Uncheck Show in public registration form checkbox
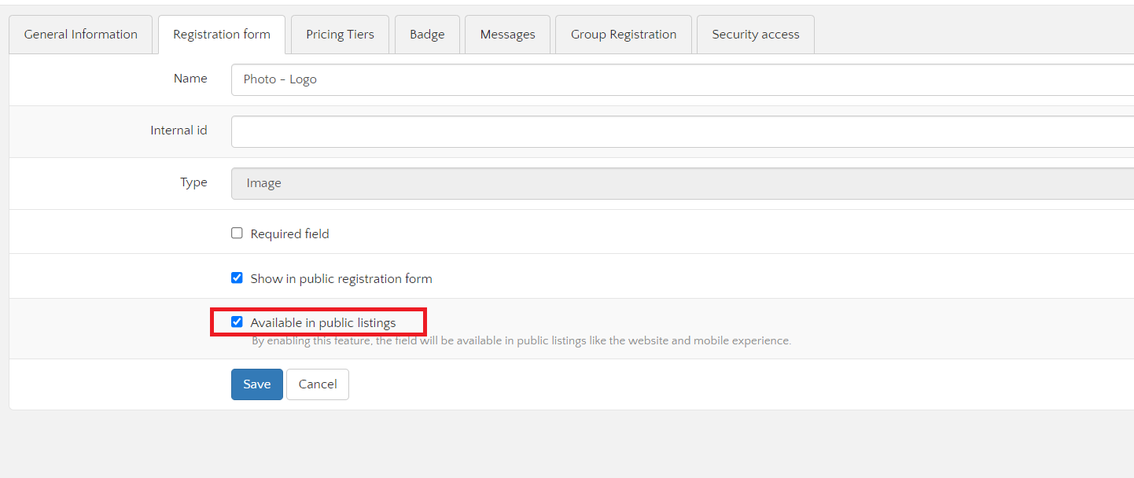This screenshot has width=1134, height=478. pyautogui.click(x=237, y=278)
